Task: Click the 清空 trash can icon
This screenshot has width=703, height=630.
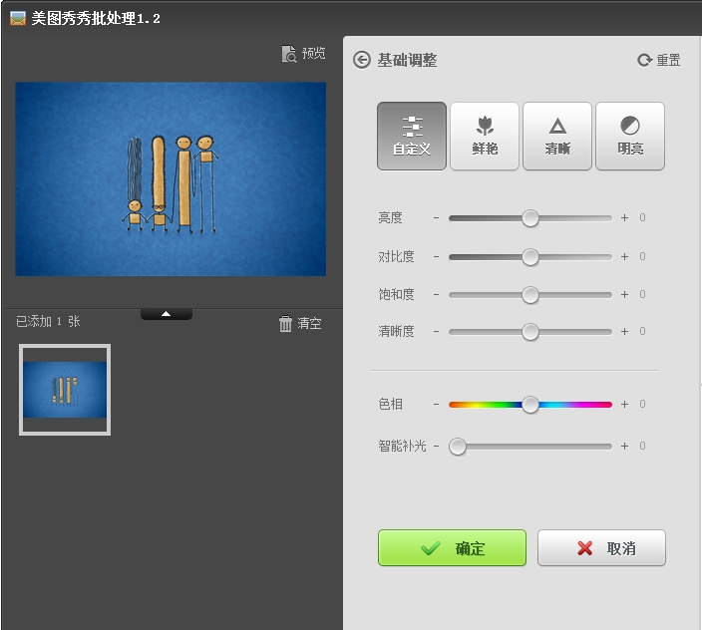Action: pos(286,323)
